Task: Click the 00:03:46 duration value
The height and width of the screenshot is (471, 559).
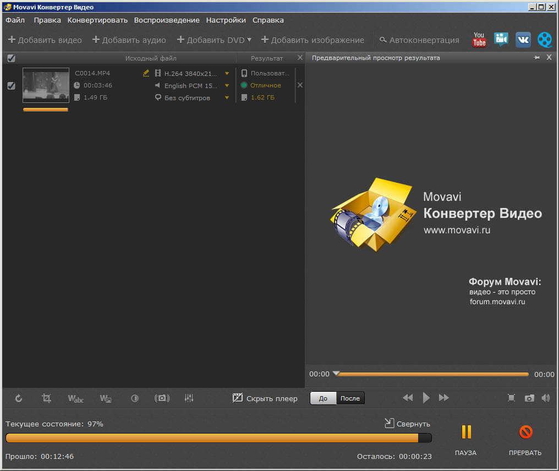Action: pos(98,85)
